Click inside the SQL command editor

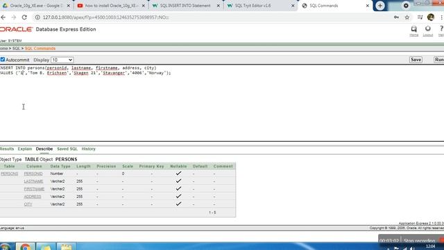222,103
